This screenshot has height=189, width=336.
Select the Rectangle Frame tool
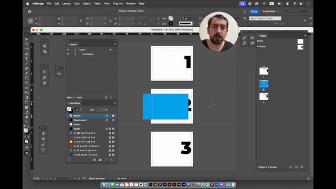click(27, 78)
